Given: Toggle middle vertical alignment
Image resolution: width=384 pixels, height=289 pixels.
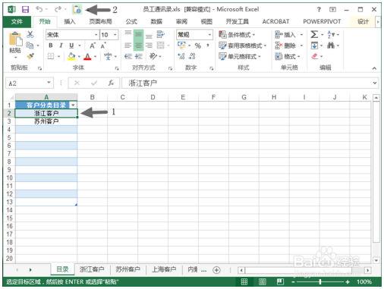Looking at the screenshot, I should 138,34.
